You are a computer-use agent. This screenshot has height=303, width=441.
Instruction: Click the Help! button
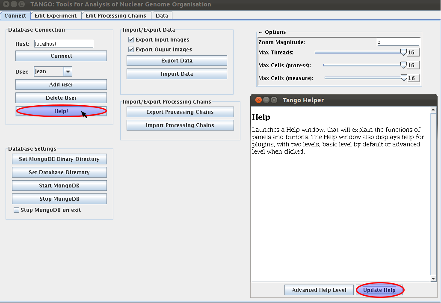point(61,111)
